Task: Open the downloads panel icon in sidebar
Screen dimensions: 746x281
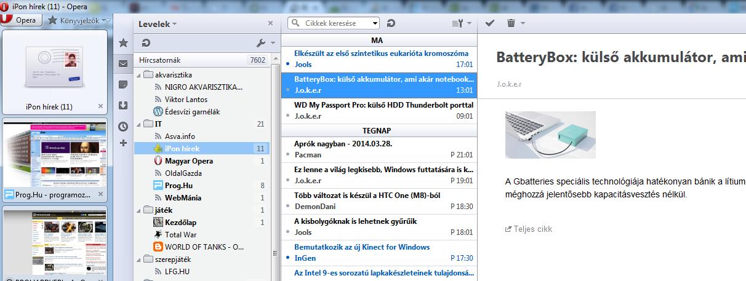Action: click(x=123, y=105)
